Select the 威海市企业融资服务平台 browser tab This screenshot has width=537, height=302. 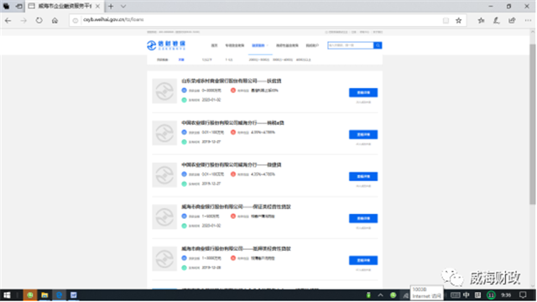[64, 6]
